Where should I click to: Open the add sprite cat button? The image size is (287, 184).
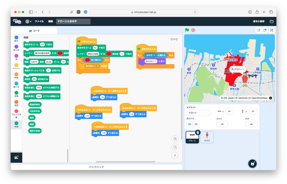(253, 164)
